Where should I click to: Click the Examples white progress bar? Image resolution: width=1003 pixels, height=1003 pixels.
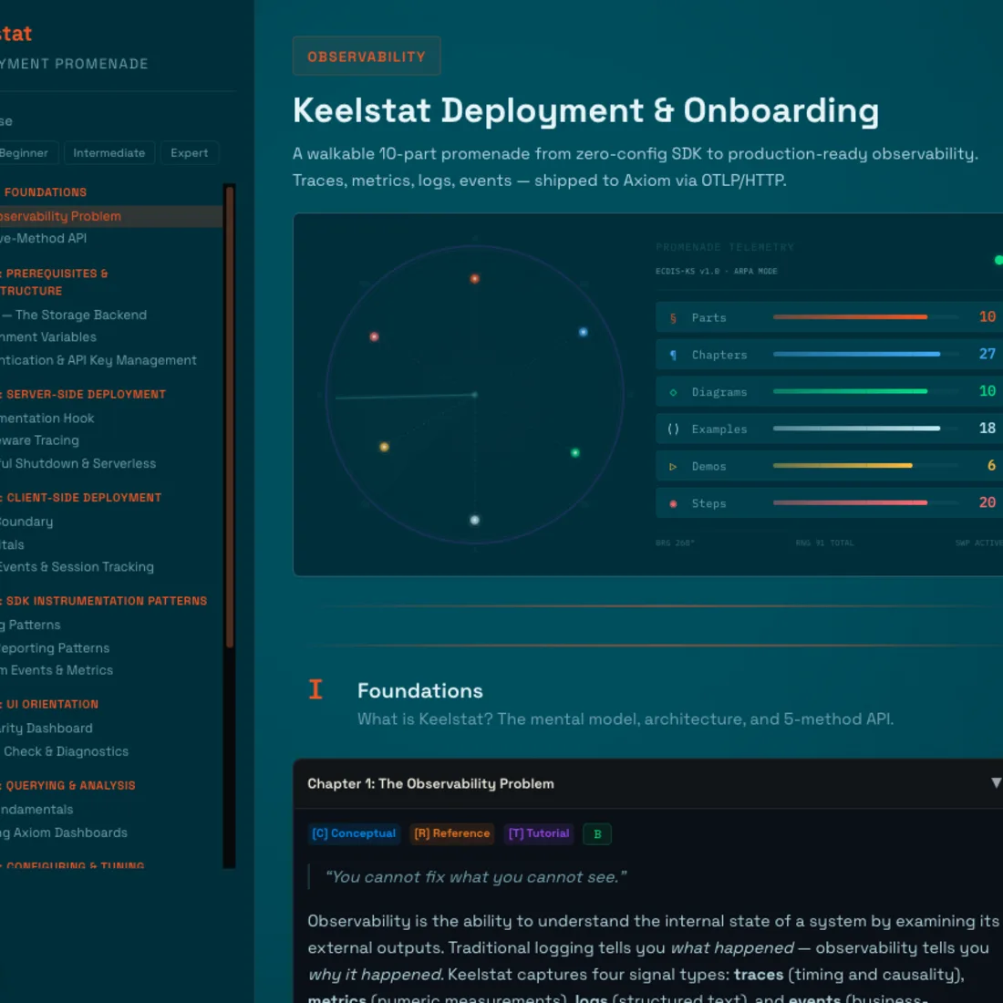coord(856,428)
